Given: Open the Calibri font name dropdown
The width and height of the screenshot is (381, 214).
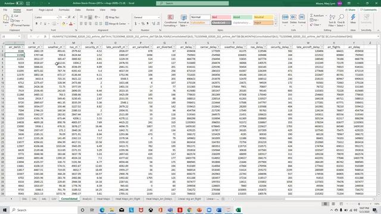Looking at the screenshot, I should coord(57,17).
